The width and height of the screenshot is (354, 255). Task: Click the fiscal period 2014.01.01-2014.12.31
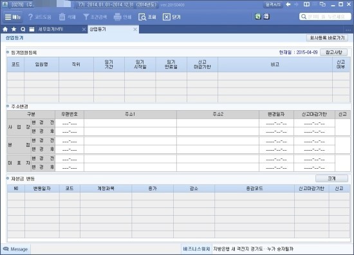click(x=110, y=5)
